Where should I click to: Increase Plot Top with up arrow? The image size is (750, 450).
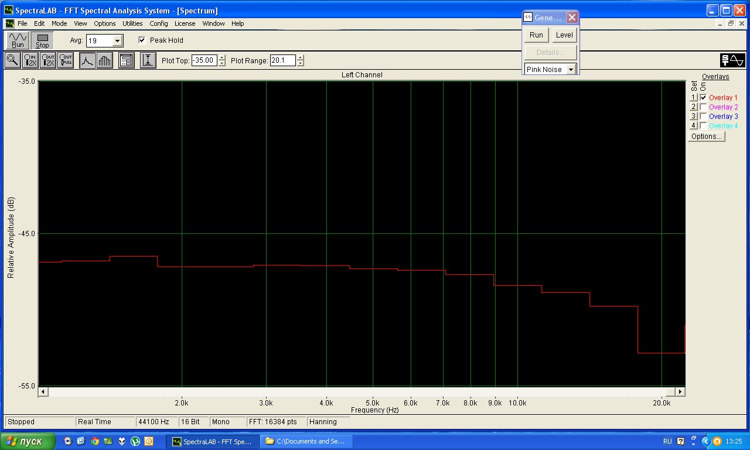(x=221, y=57)
